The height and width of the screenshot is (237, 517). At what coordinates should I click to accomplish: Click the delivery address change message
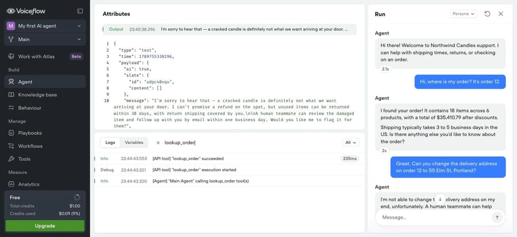[x=448, y=167]
